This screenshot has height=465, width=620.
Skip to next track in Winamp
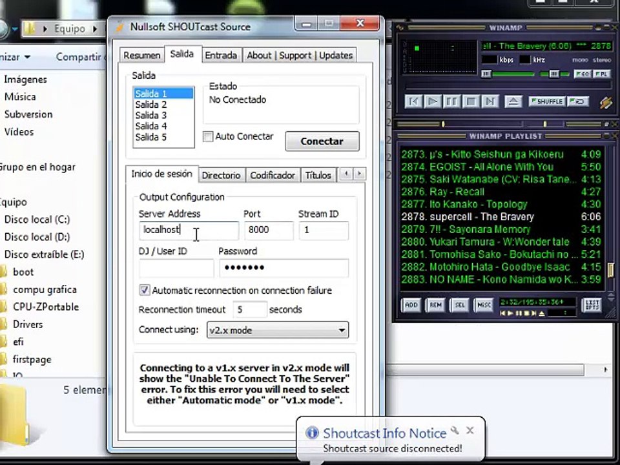(x=490, y=101)
